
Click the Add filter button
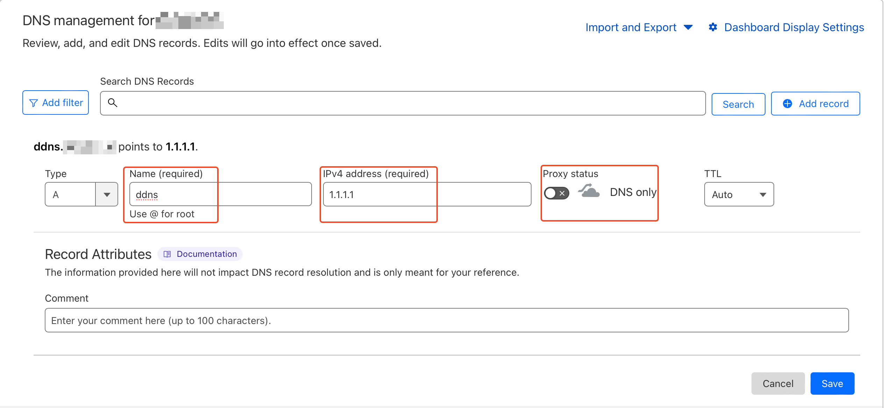(x=56, y=103)
